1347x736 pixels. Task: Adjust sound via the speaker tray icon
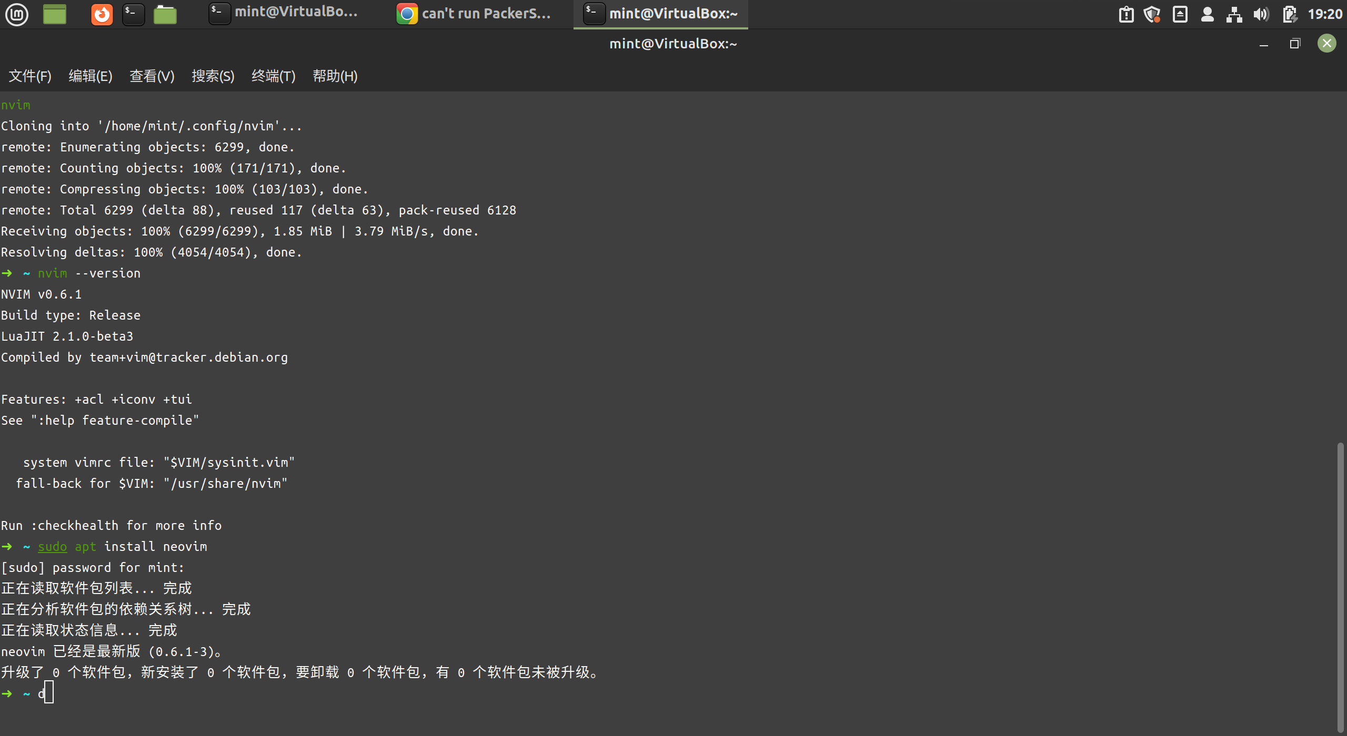tap(1262, 14)
